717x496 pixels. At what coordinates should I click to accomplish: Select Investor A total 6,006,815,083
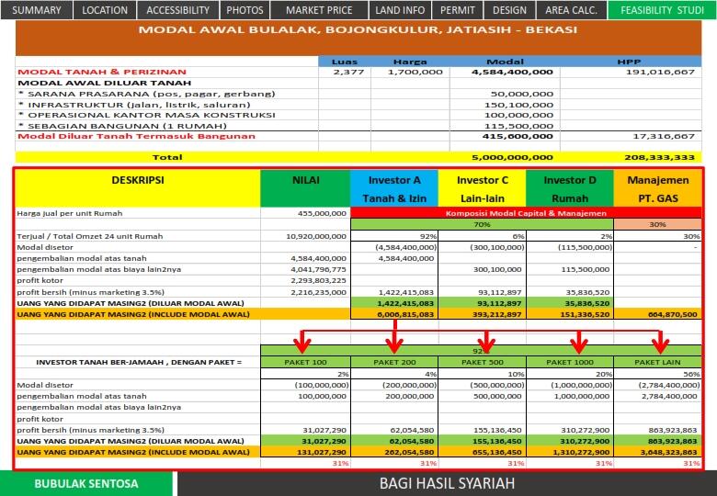405,314
